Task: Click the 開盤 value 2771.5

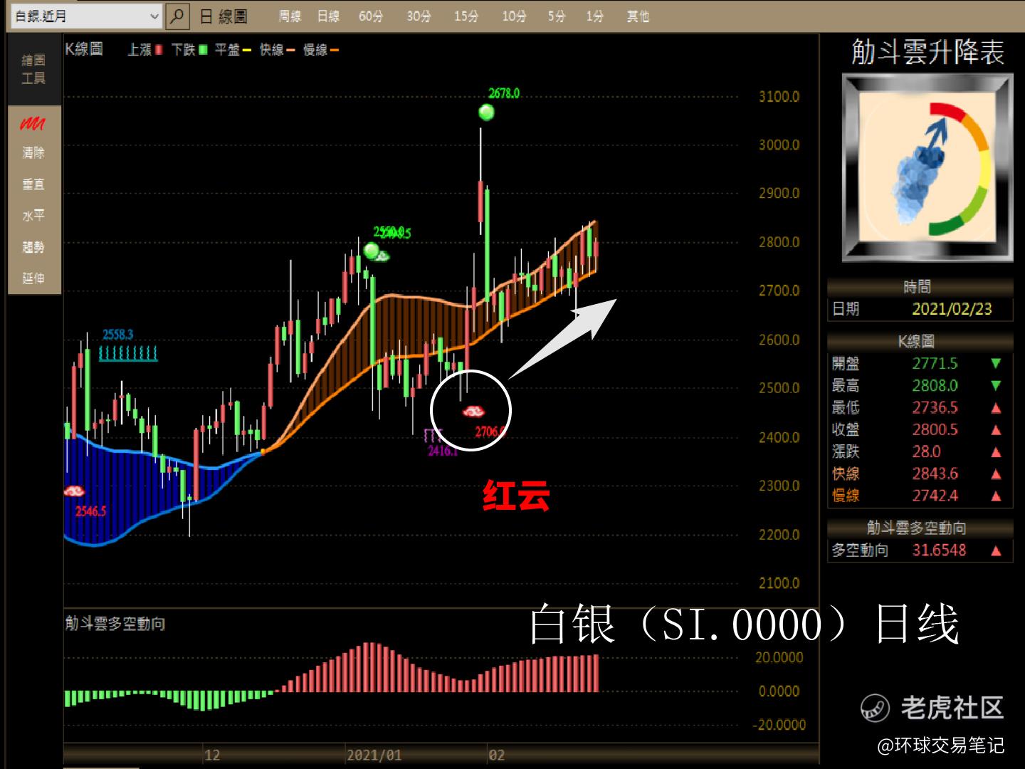Action: 935,363
